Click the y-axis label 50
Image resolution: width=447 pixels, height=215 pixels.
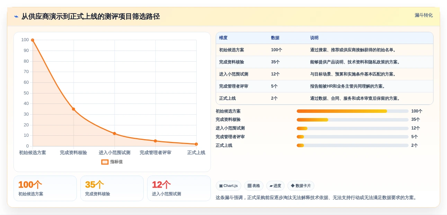pos(26,93)
